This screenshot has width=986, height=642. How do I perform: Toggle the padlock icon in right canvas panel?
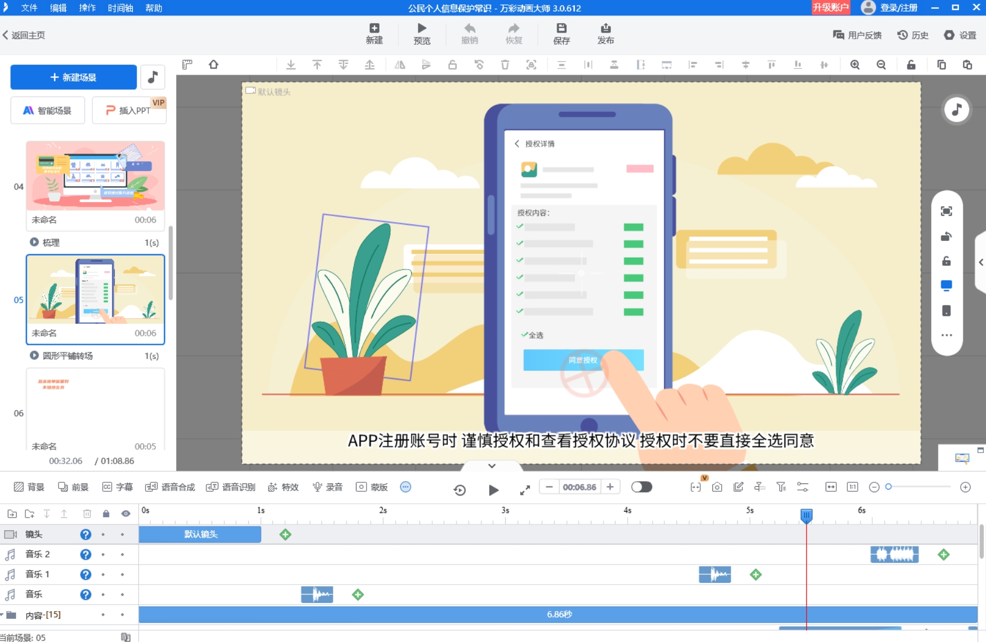pos(946,261)
